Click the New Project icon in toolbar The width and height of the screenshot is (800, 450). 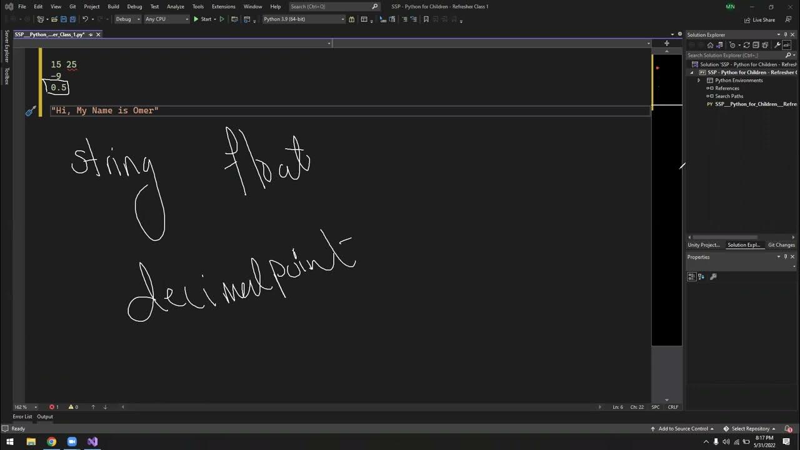point(41,19)
